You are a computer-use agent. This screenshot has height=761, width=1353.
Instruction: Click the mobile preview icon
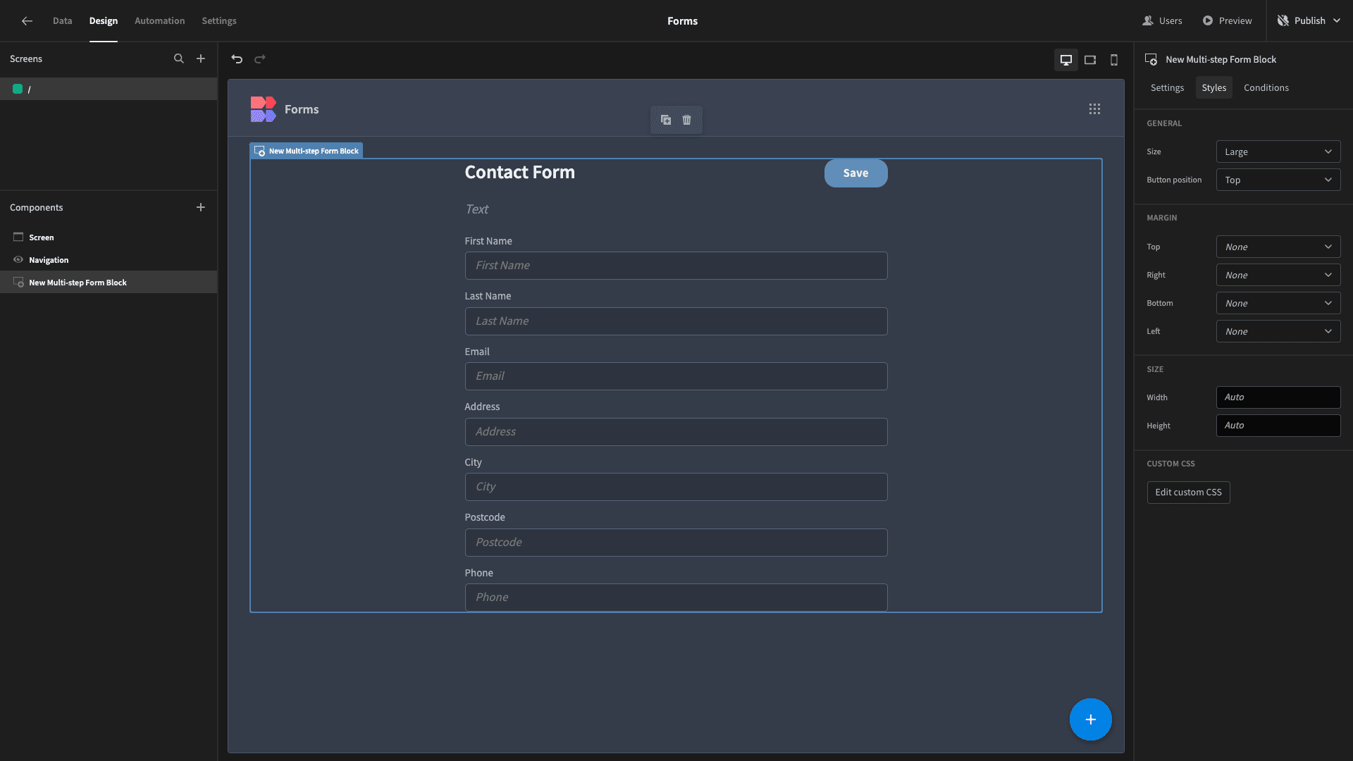(1112, 59)
